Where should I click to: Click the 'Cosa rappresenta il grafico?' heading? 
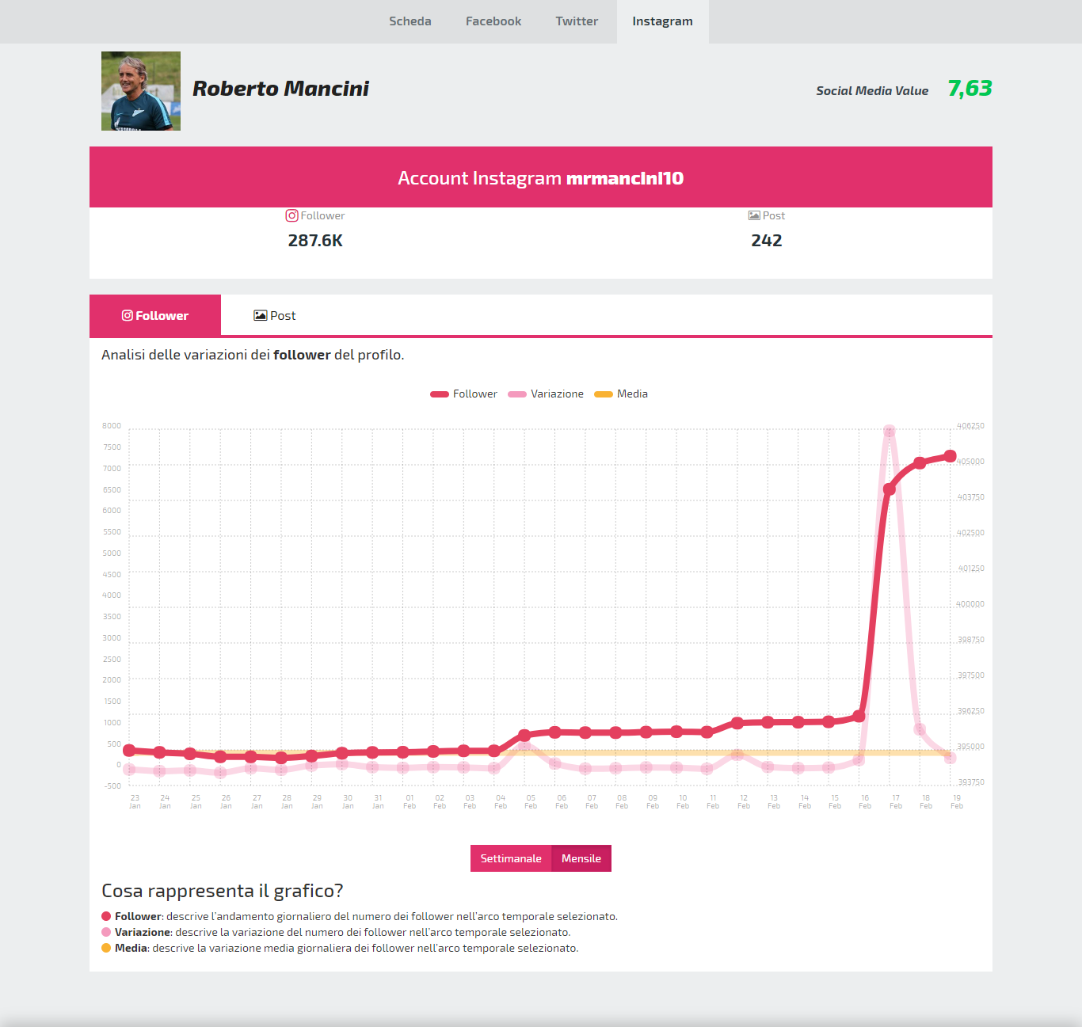[223, 891]
